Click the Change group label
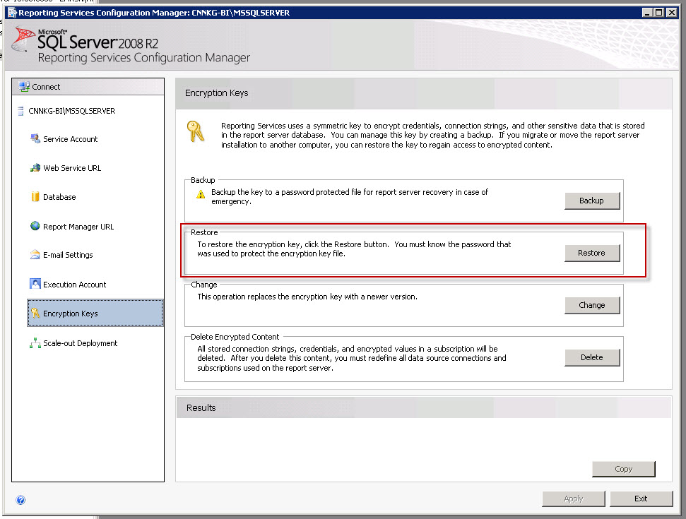 (204, 285)
